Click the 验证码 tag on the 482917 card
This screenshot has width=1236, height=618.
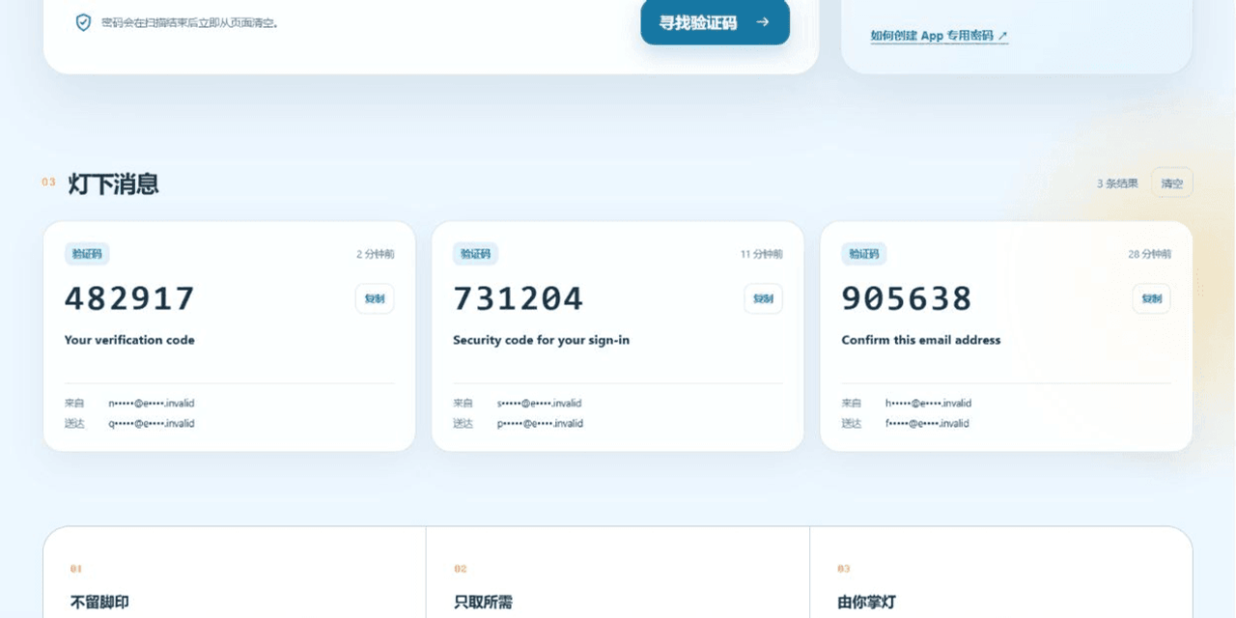[87, 254]
